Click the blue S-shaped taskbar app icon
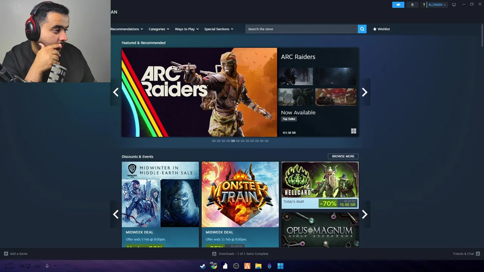The image size is (484, 272). [269, 266]
